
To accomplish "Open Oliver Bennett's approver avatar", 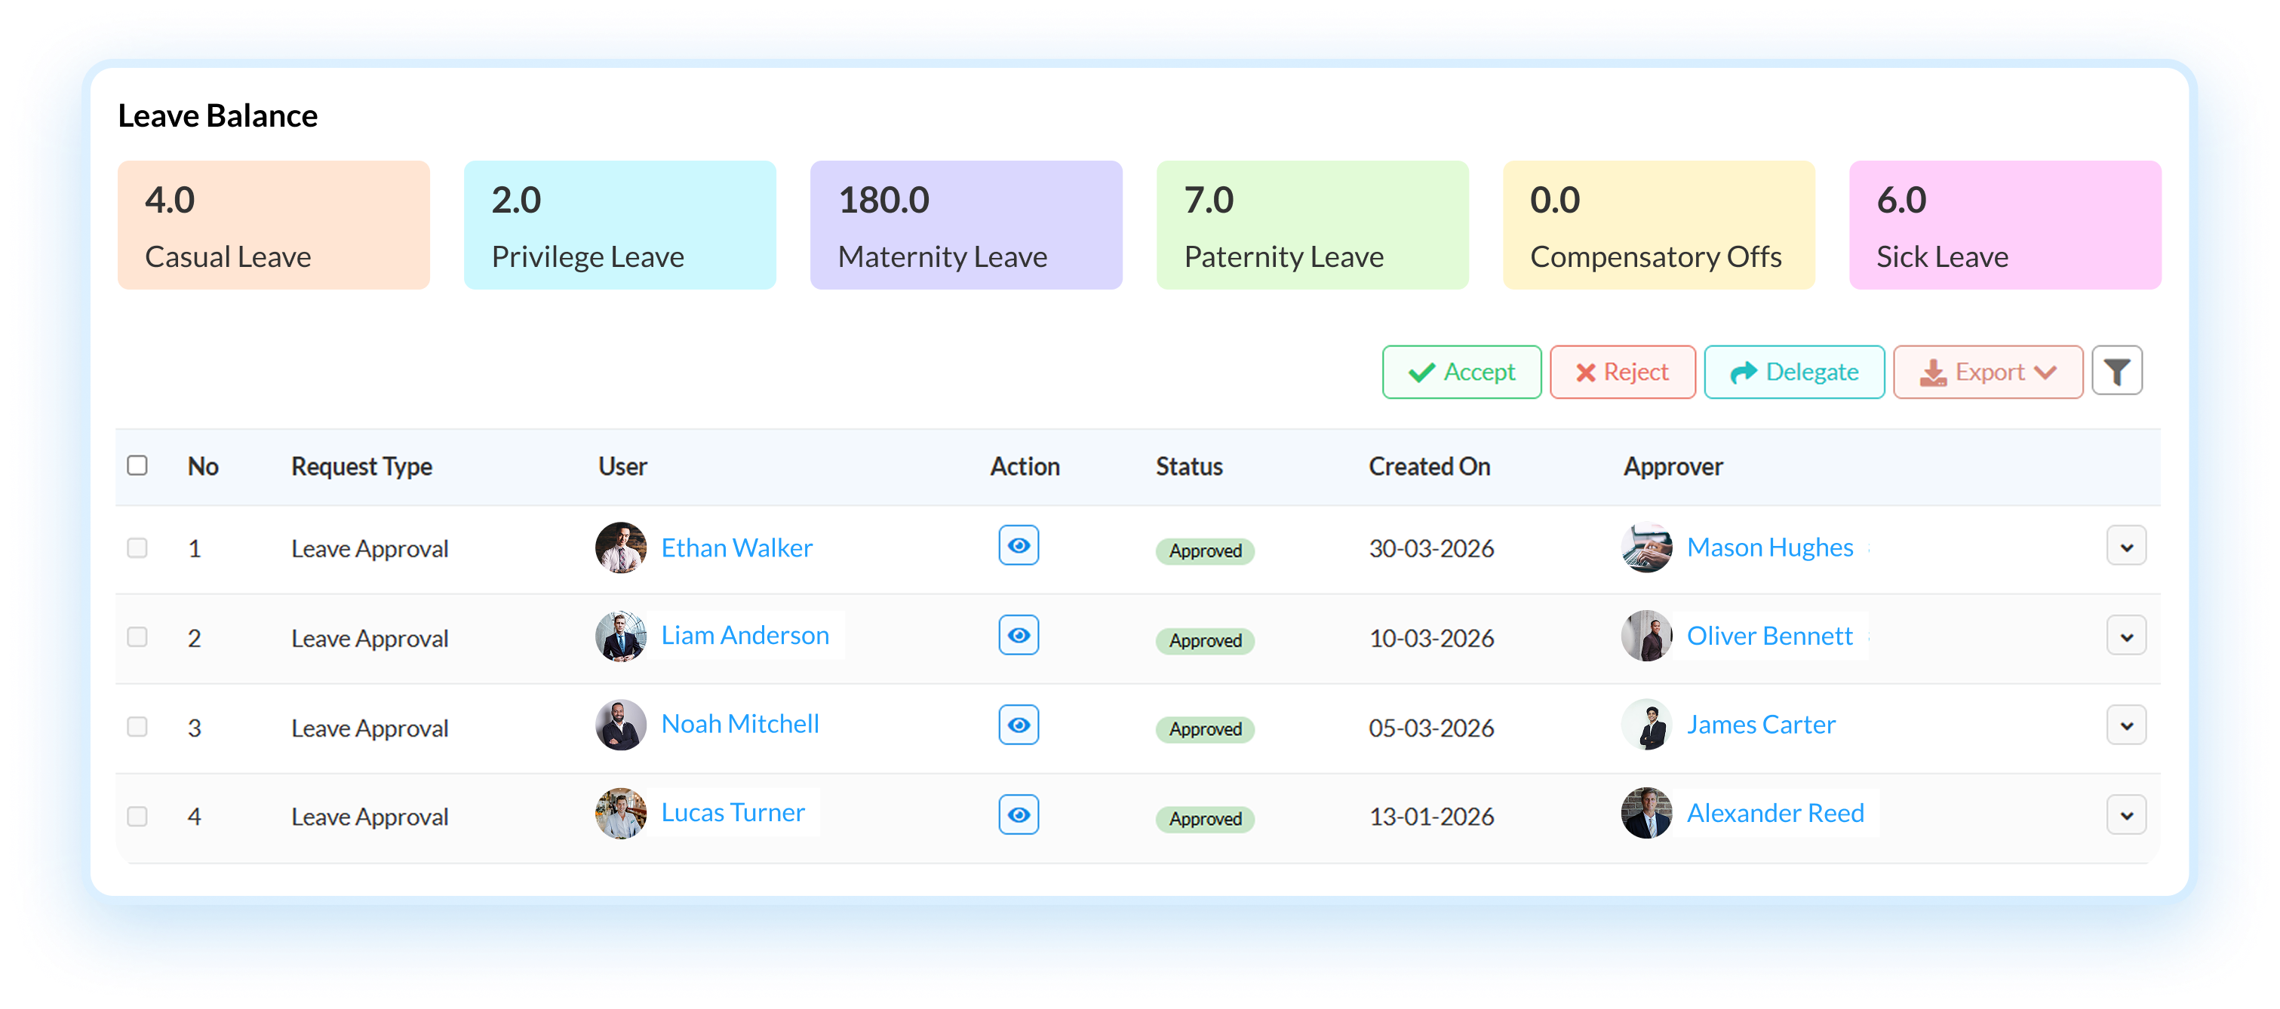I will (x=1646, y=636).
